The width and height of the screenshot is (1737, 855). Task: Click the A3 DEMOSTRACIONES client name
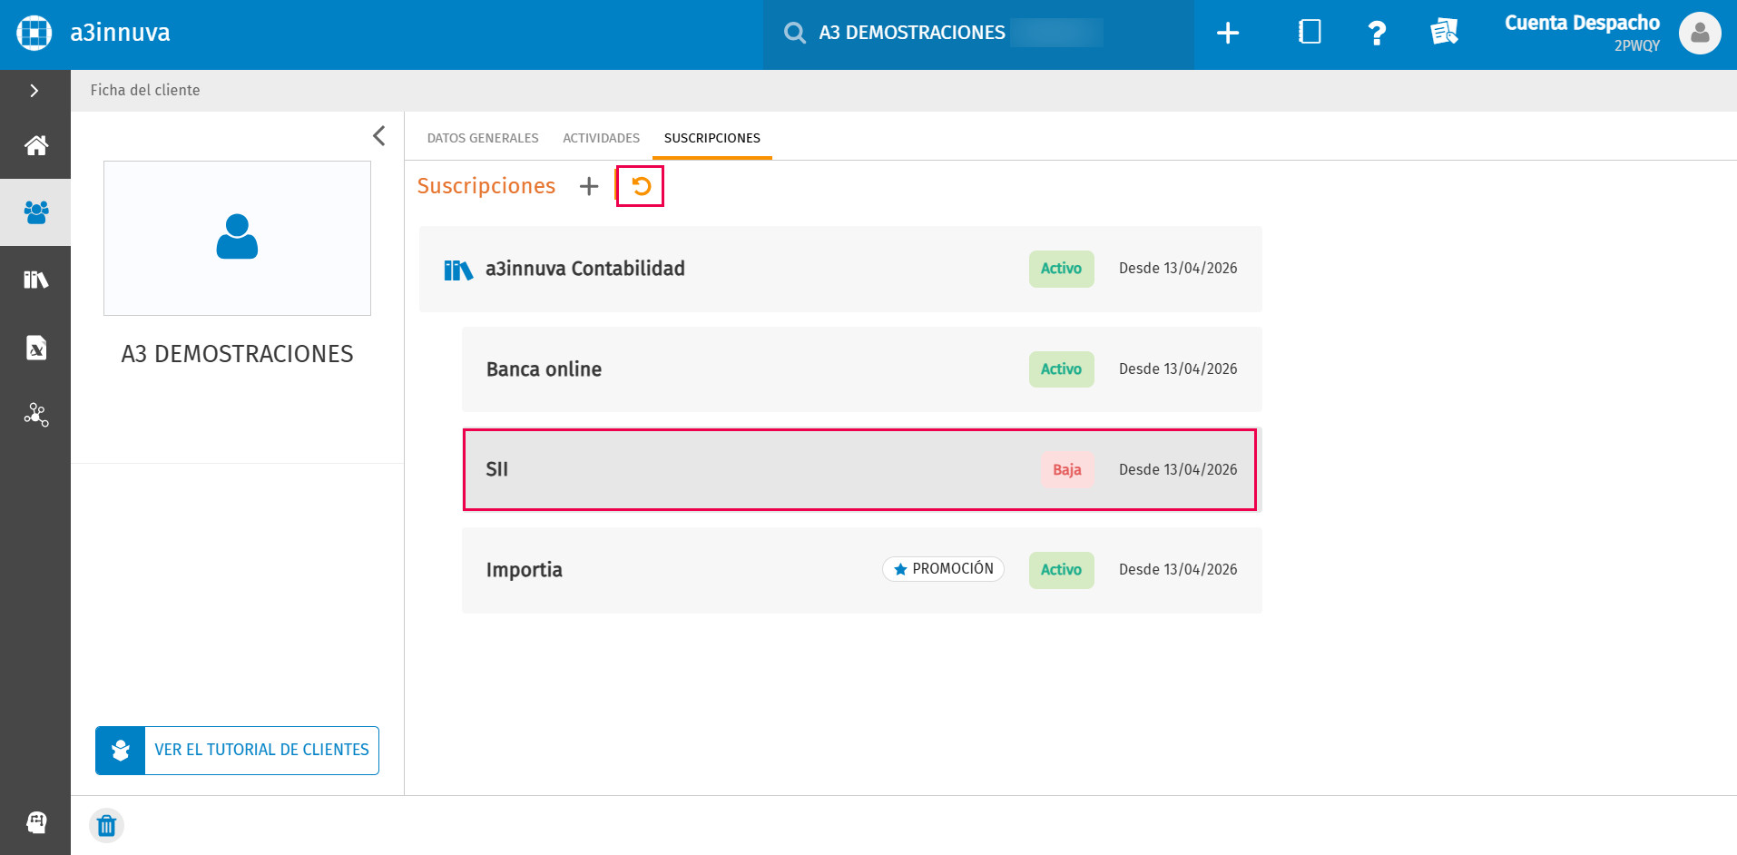tap(238, 354)
